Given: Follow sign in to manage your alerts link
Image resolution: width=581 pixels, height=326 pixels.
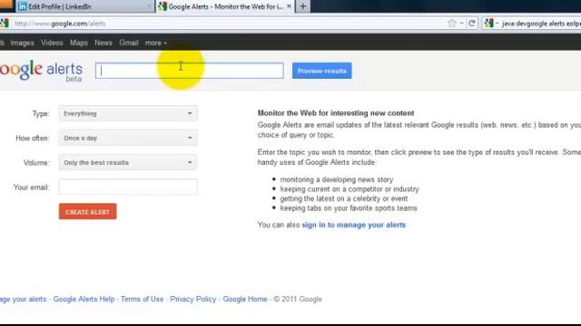Looking at the screenshot, I should click(x=353, y=225).
